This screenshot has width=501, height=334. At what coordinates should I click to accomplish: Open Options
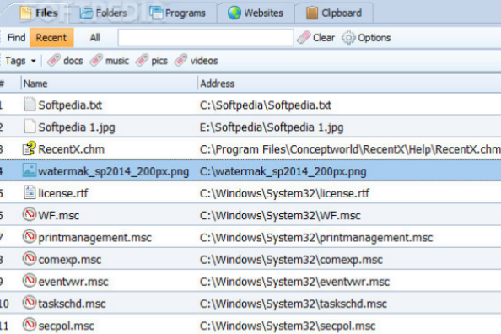click(366, 38)
